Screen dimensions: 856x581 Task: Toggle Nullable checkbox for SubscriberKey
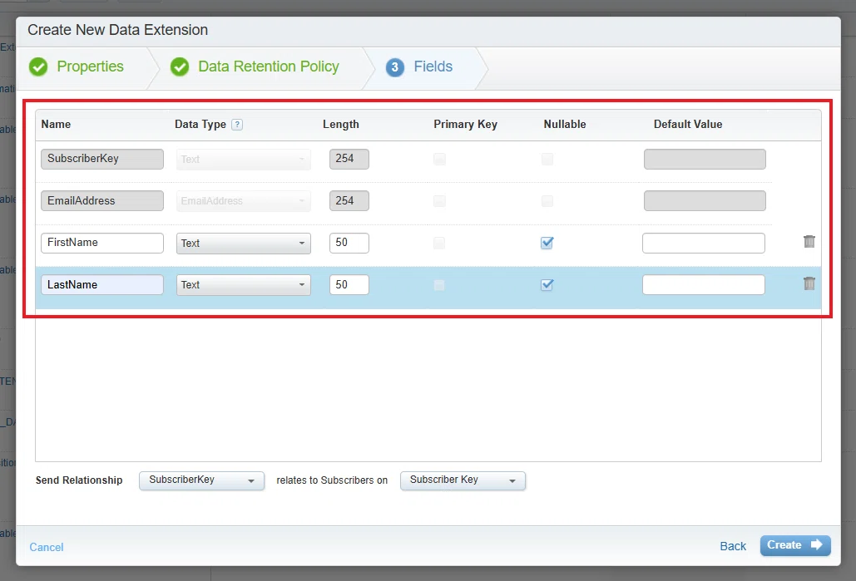[547, 159]
